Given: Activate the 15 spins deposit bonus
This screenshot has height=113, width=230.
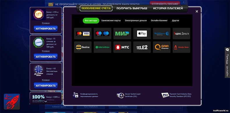Looking at the screenshot, I should pos(46,57).
